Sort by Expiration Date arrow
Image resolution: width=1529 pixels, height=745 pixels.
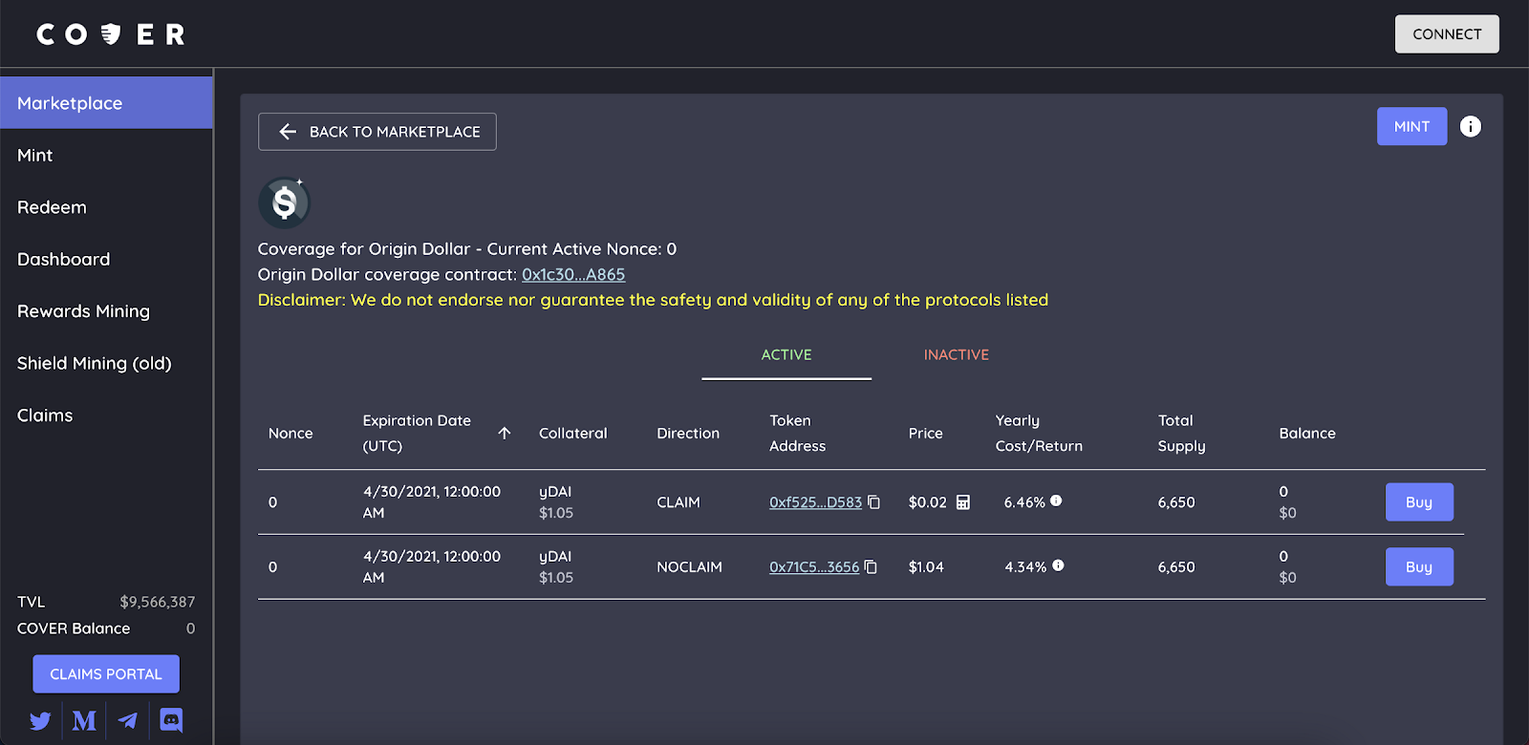pyautogui.click(x=505, y=433)
